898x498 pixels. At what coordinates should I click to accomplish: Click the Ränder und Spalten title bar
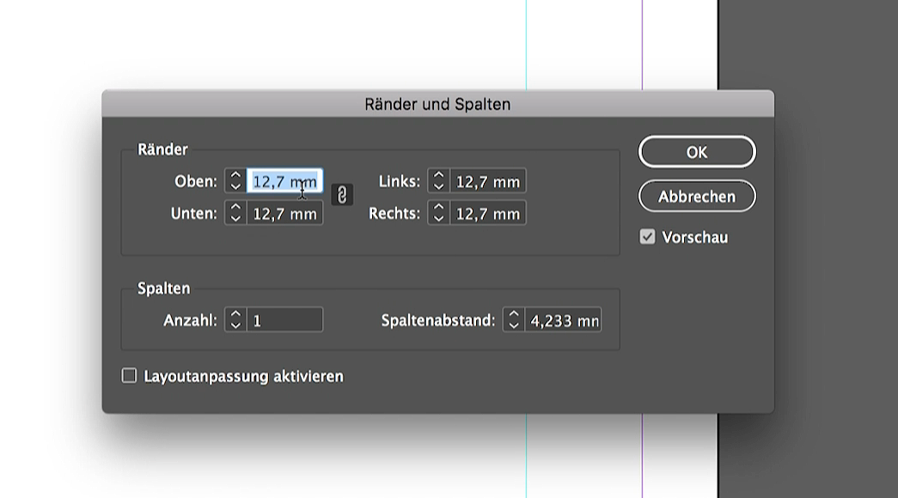click(437, 104)
